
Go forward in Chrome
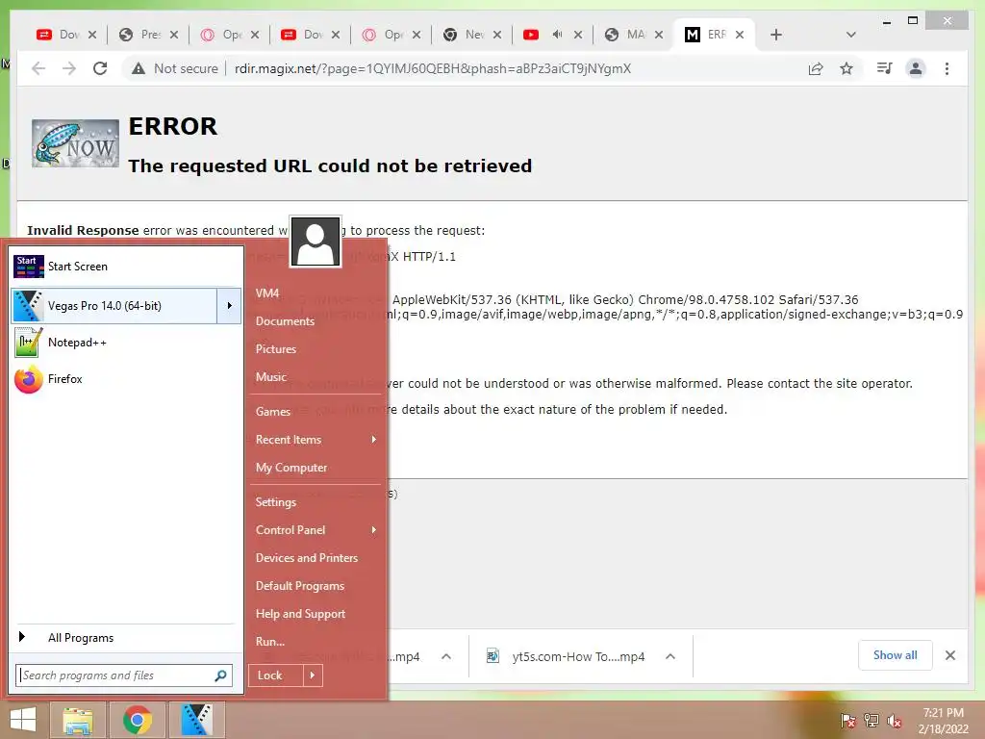coord(69,68)
